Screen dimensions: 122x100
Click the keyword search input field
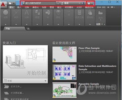pos(40,3)
